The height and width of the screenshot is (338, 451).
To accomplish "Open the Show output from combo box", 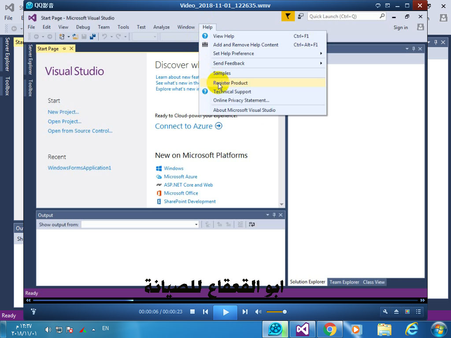I will 140,224.
